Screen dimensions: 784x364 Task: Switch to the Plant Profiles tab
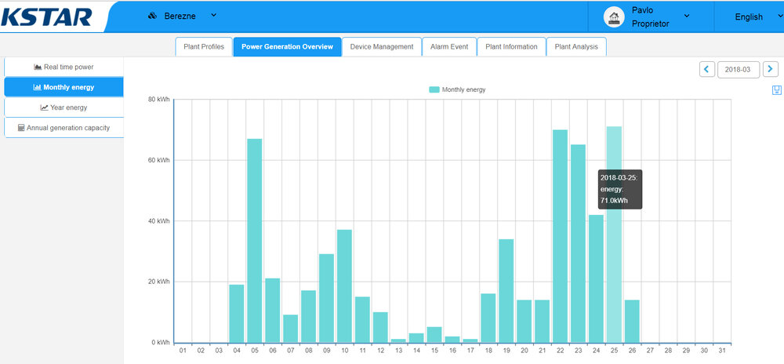[x=203, y=47]
